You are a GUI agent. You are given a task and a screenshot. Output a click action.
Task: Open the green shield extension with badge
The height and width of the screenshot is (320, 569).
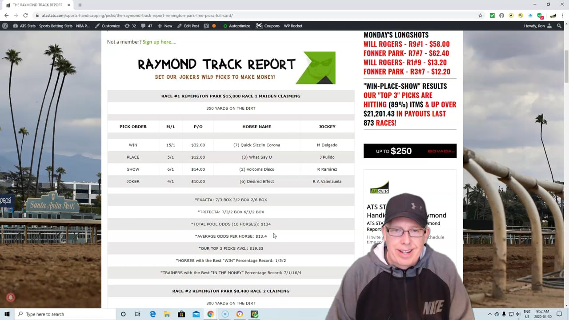[x=540, y=16]
